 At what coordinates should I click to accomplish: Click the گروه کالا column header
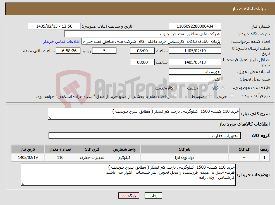pos(92,150)
